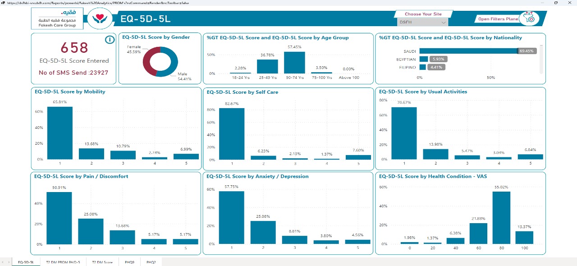Image resolution: width=577 pixels, height=266 pixels.
Task: Click the 'EQ-5D-5L Score by Mobility' chart title
Action: coord(70,92)
